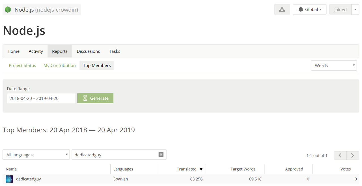Click the Date Range label

[18, 89]
